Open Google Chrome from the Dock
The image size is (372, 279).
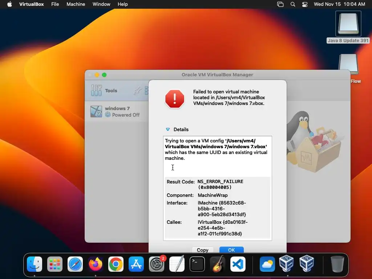click(x=116, y=264)
